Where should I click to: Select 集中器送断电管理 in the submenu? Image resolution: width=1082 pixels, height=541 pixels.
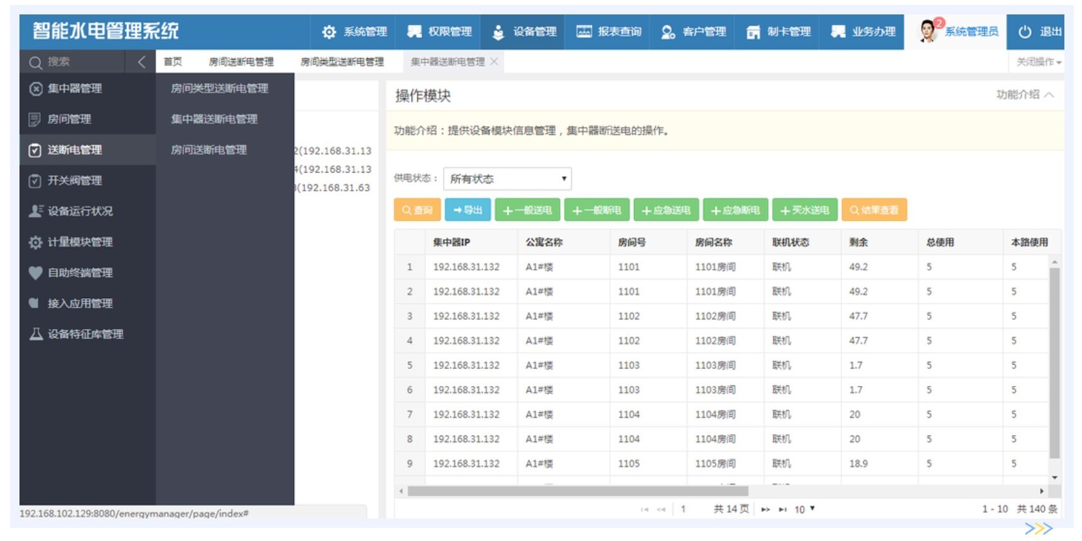[214, 119]
